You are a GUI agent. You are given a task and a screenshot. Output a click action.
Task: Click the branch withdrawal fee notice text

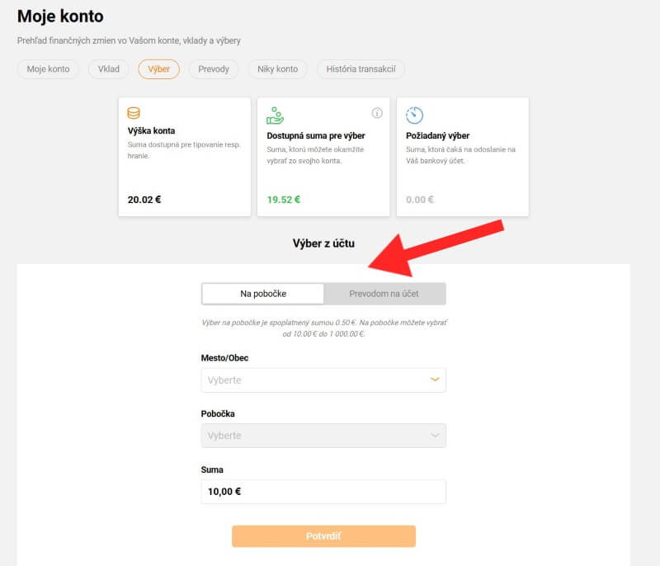click(x=323, y=328)
